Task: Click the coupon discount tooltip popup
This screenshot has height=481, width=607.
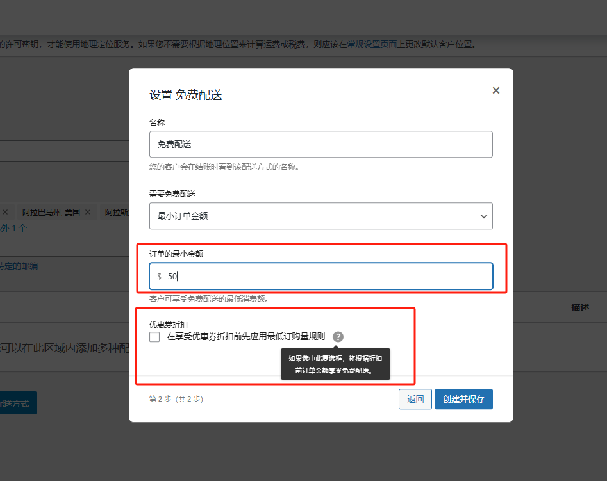Action: tap(335, 364)
